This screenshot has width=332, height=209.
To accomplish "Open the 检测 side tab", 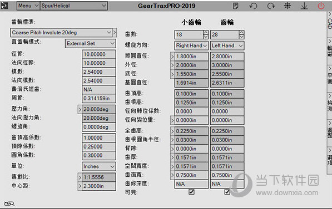I will click(x=330, y=105).
